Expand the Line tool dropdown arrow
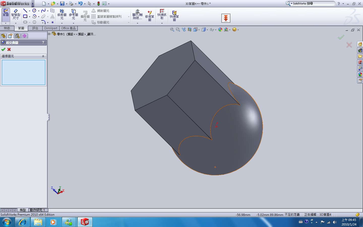This screenshot has height=227, width=363. tap(29, 11)
